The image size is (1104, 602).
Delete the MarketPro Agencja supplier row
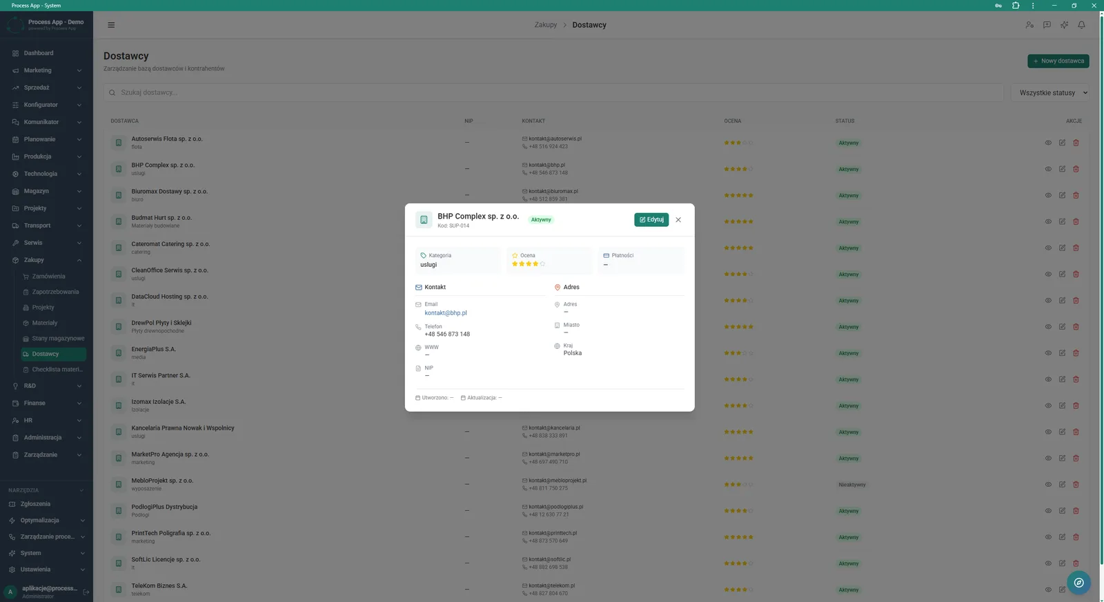click(1076, 458)
